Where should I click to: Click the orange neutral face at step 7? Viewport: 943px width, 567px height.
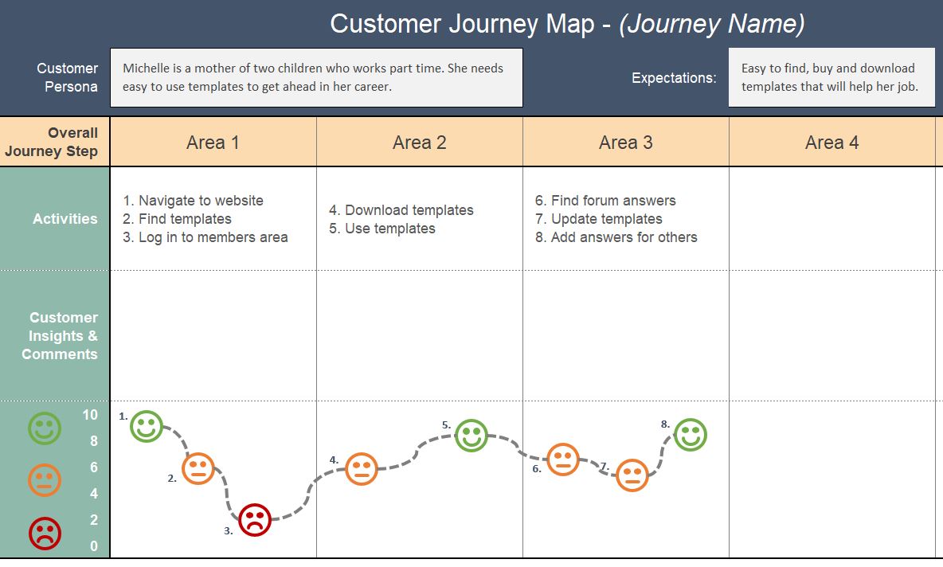coord(632,475)
